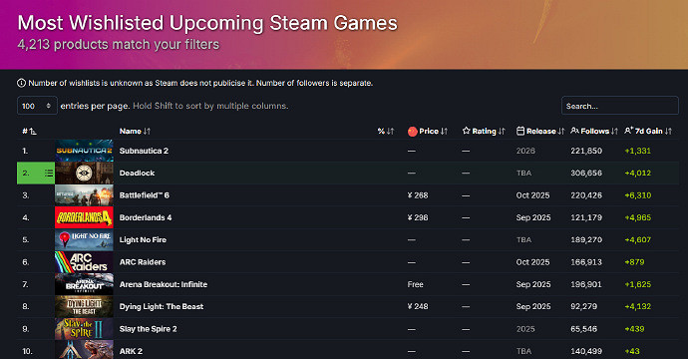Open the Subnautica 2 game link
The image size is (688, 359).
click(144, 151)
